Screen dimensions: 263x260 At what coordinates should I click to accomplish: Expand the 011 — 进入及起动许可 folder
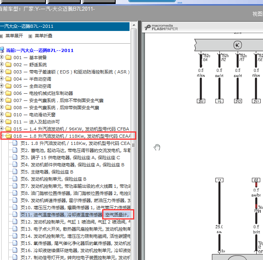click(x=1, y=121)
